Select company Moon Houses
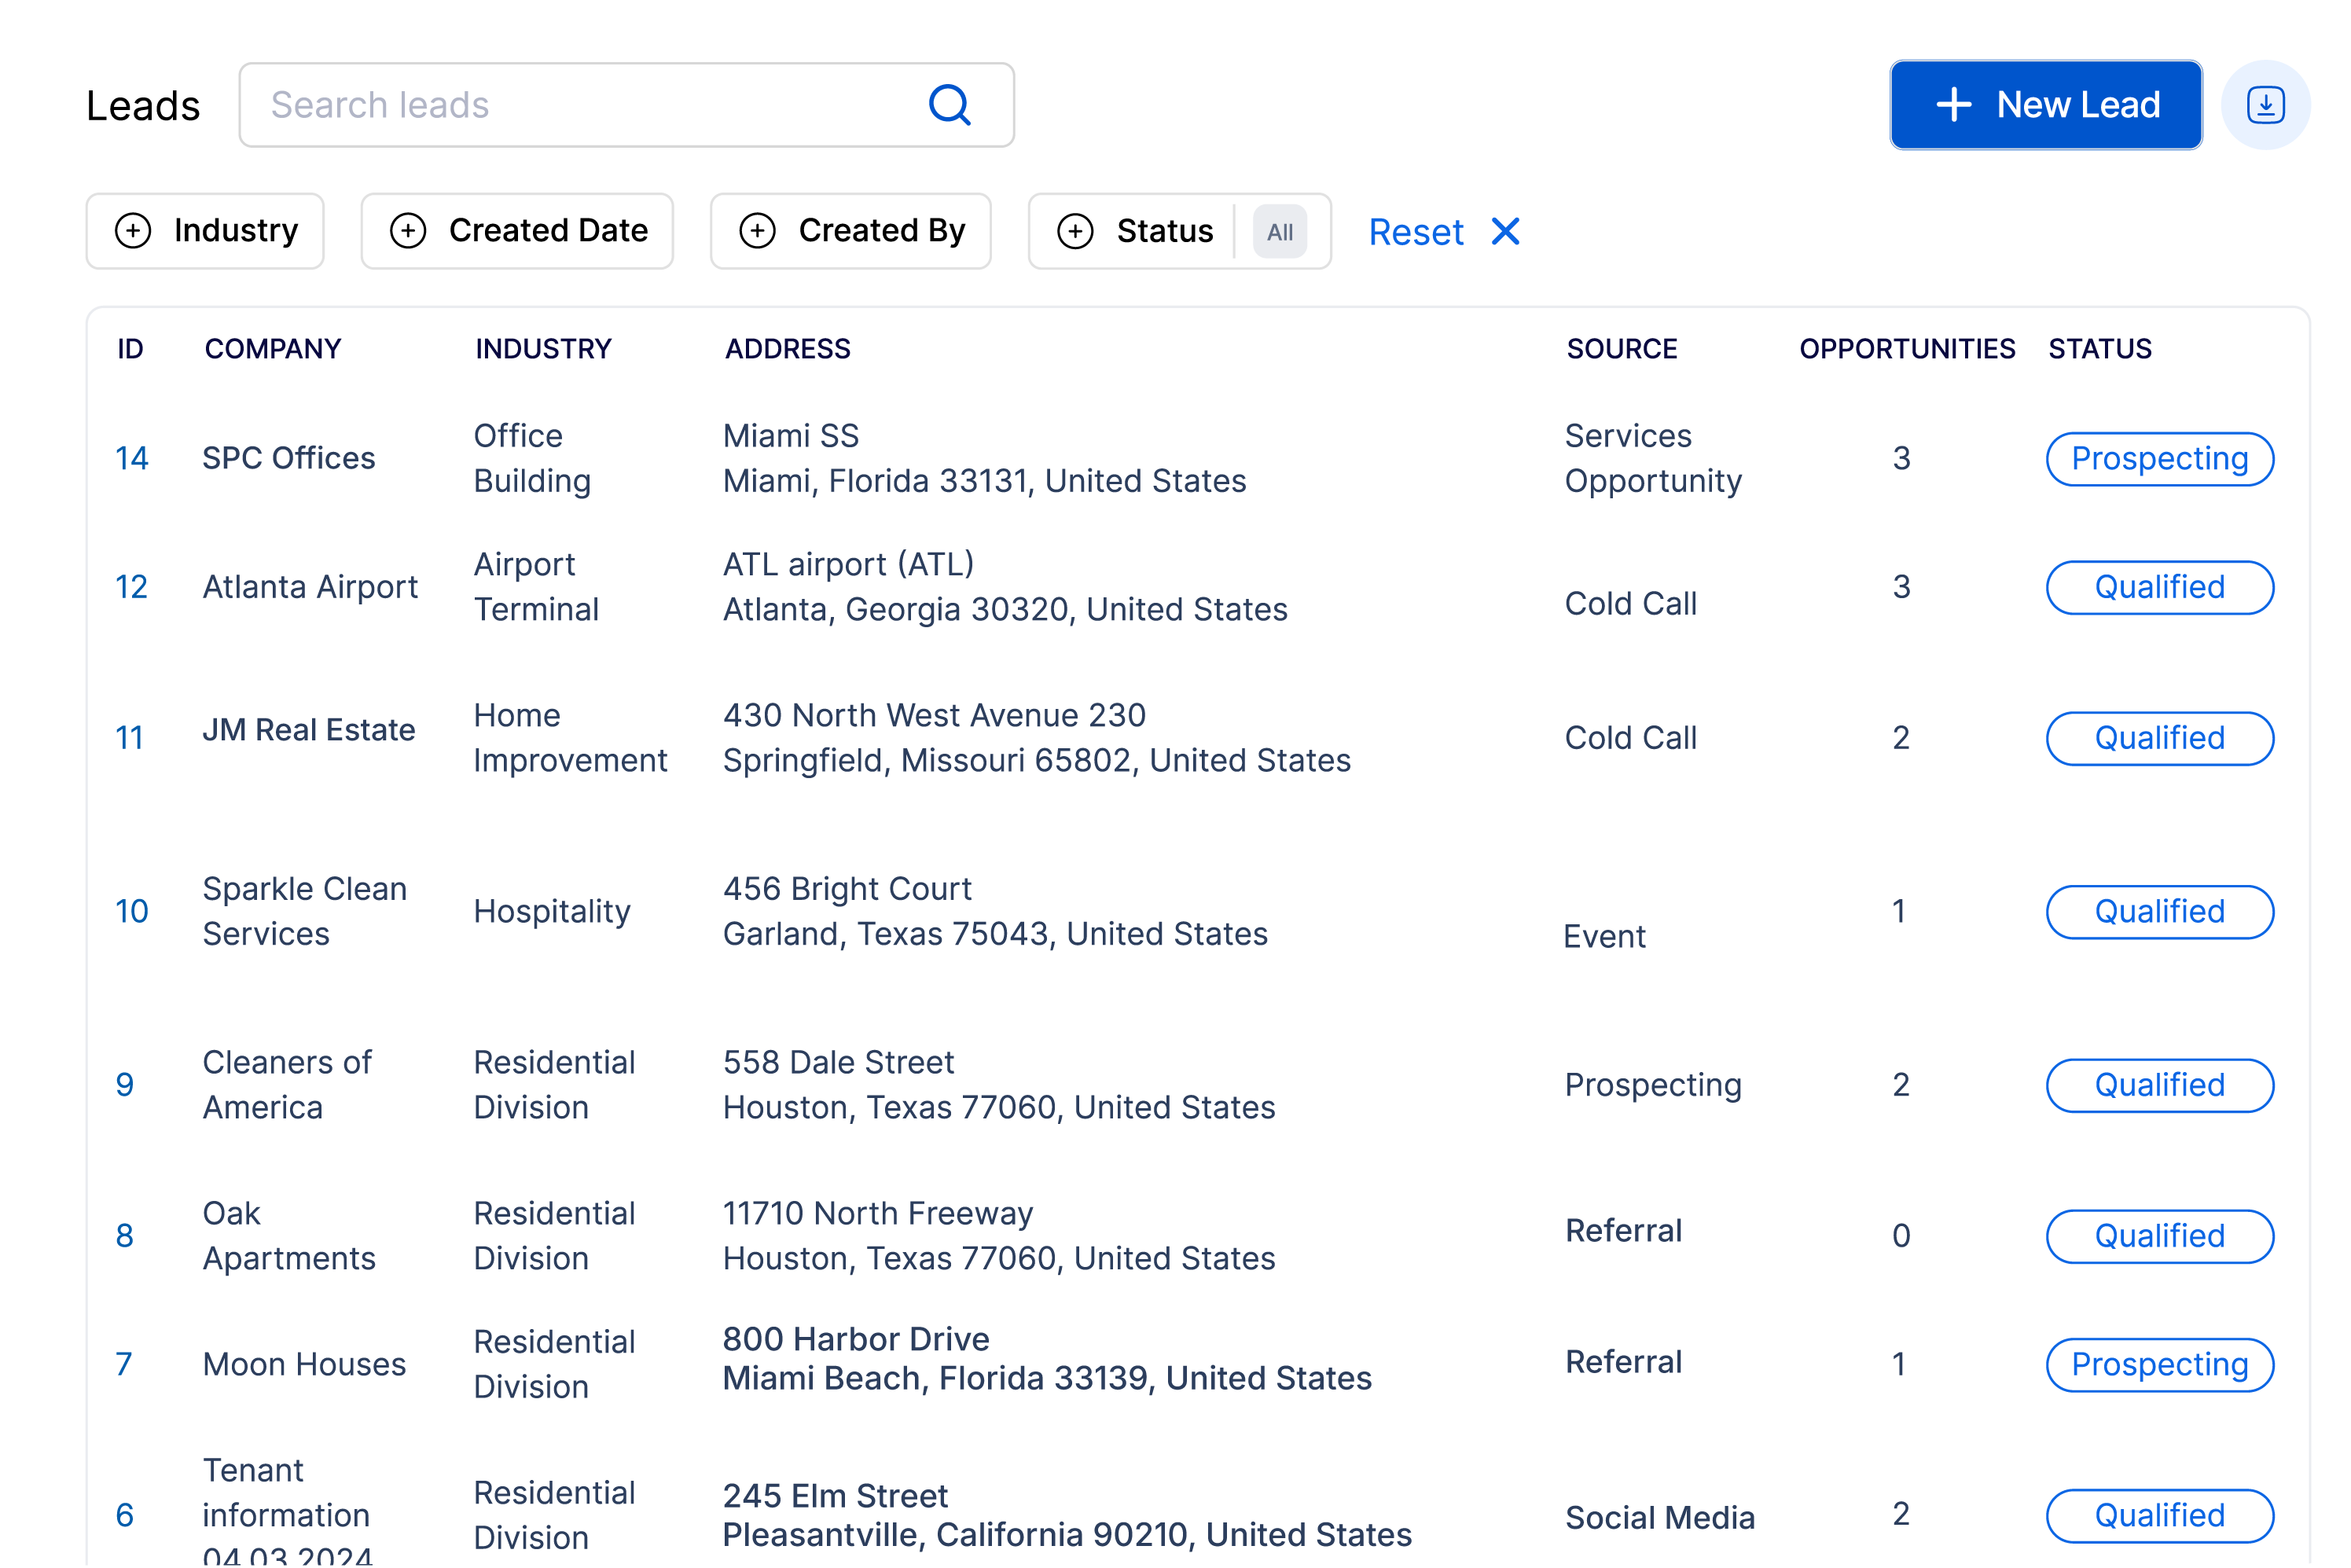 304,1364
